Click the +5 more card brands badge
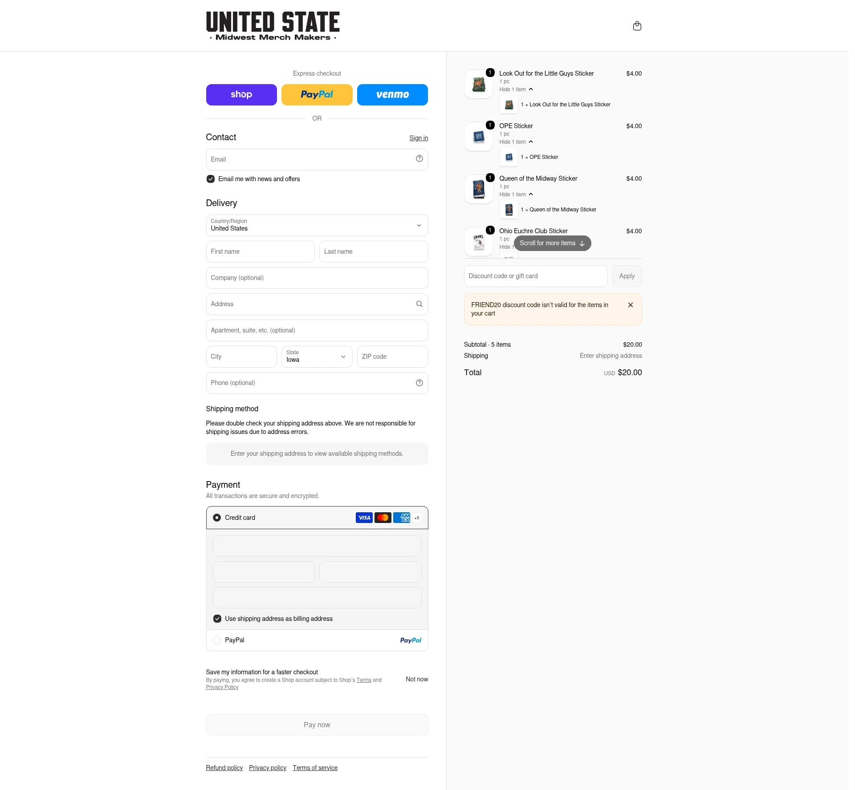Viewport: 855px width, 790px height. pos(416,518)
